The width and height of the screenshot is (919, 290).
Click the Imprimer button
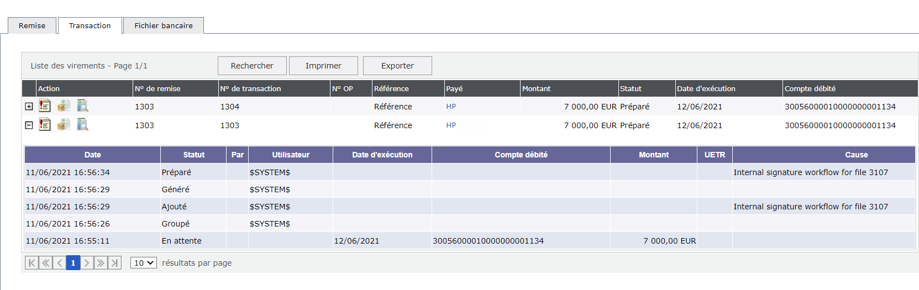pyautogui.click(x=323, y=66)
